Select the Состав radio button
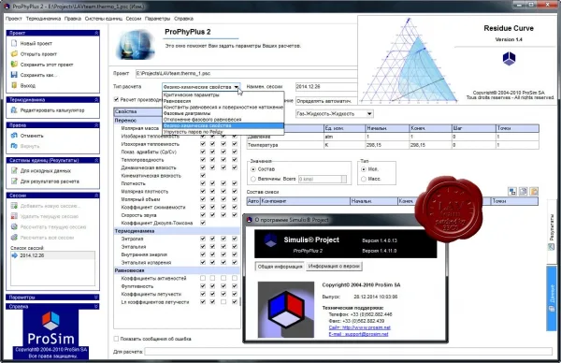 tap(253, 169)
